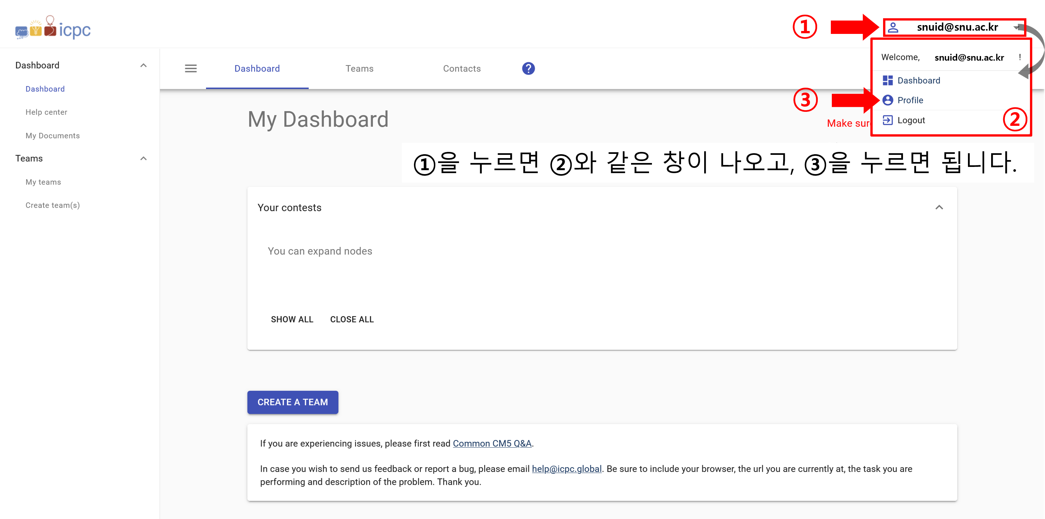Select the Dashboard tab
Image resolution: width=1045 pixels, height=519 pixels.
257,68
